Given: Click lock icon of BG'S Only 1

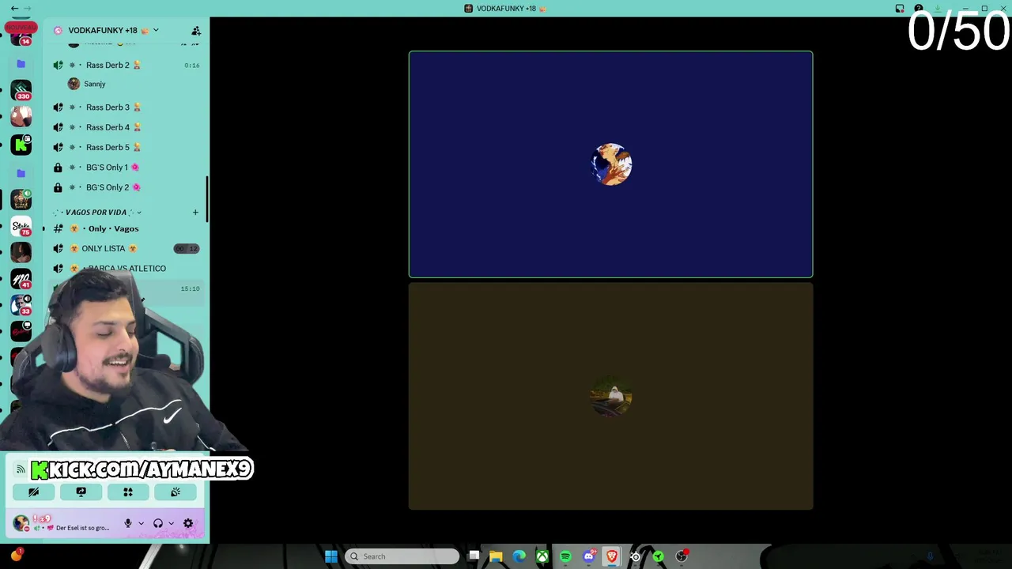Looking at the screenshot, I should pyautogui.click(x=58, y=168).
